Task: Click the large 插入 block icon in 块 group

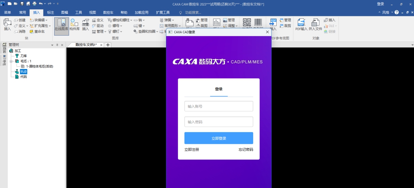Action: (7, 25)
